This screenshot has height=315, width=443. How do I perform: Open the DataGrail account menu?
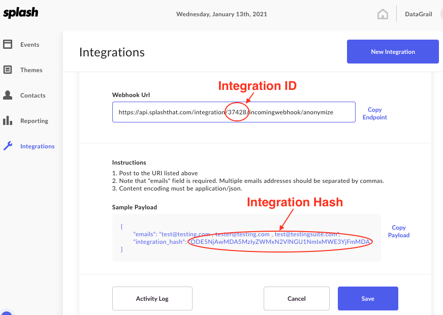pyautogui.click(x=418, y=14)
